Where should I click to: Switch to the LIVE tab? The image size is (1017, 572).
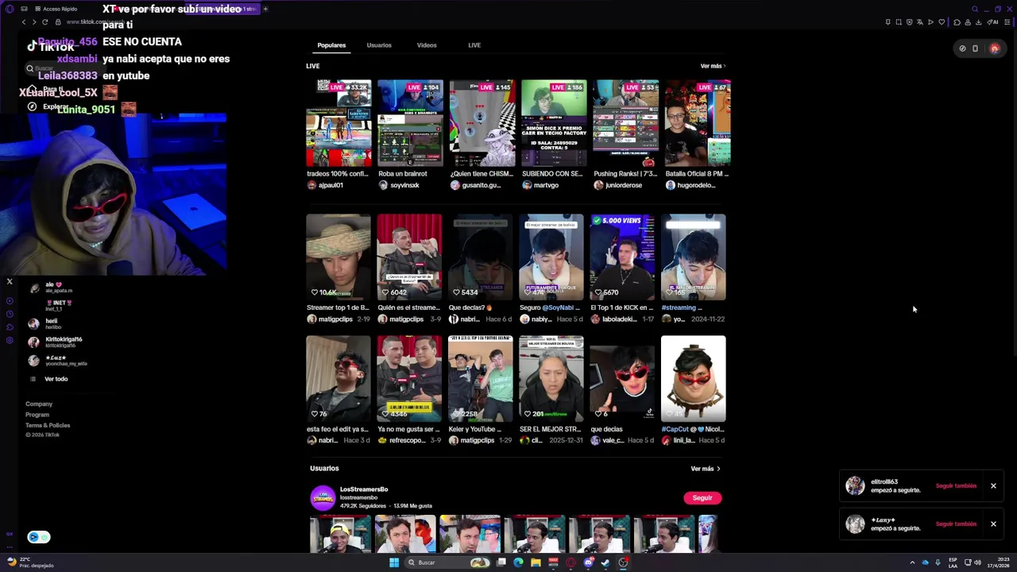tap(474, 45)
